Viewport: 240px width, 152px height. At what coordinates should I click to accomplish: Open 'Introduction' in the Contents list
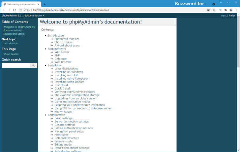56,36
